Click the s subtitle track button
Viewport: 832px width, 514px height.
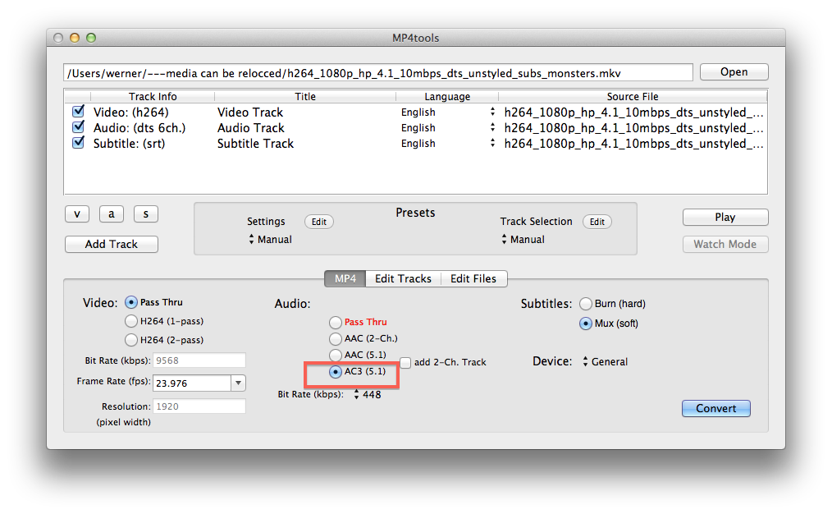(146, 214)
